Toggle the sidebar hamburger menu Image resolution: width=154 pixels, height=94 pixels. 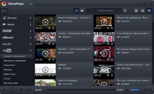[3, 11]
